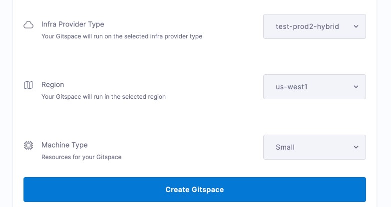The image size is (391, 207).
Task: Click the "Resources for your Gitspace" description
Action: pos(81,157)
